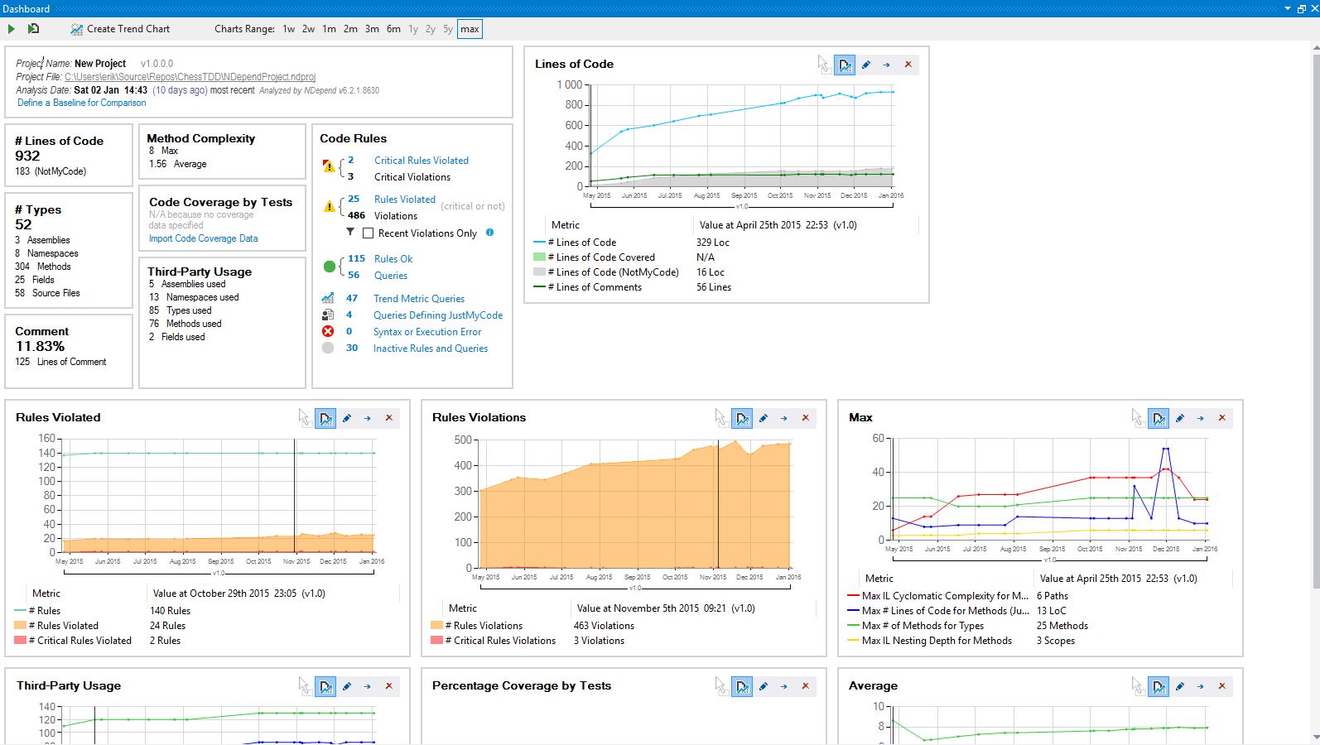The height and width of the screenshot is (745, 1320).
Task: Click the pencil edit icon on Max chart
Action: (x=1180, y=418)
